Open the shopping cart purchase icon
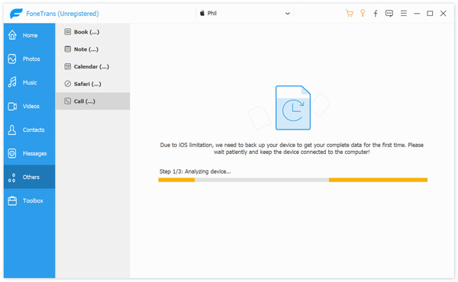 tap(350, 14)
